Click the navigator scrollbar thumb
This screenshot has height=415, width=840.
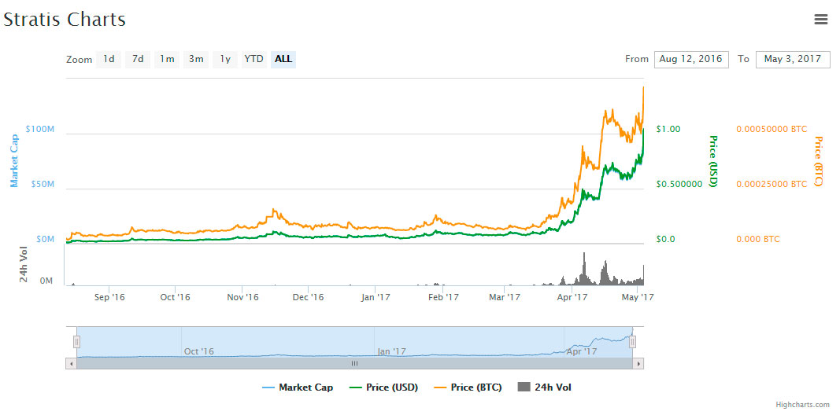(x=354, y=363)
